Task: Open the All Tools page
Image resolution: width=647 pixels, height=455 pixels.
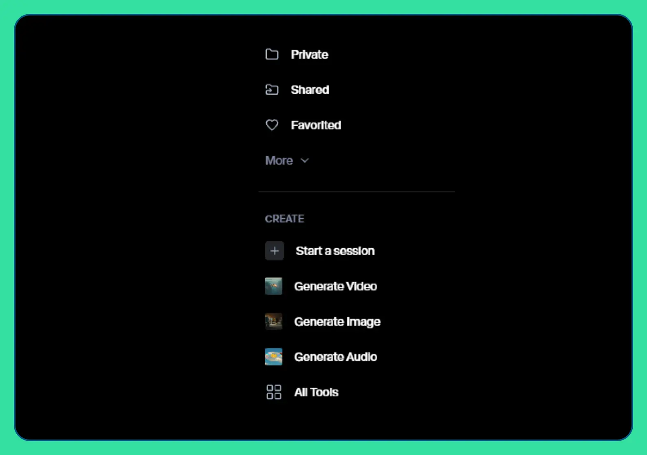Action: tap(316, 392)
